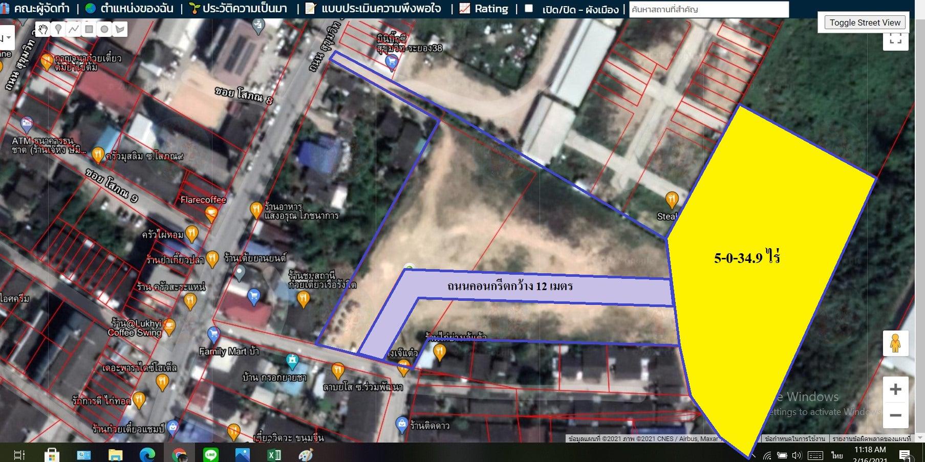The image size is (925, 462).
Task: Click the Steak restaurant marker near yellow parcel
Action: [672, 200]
